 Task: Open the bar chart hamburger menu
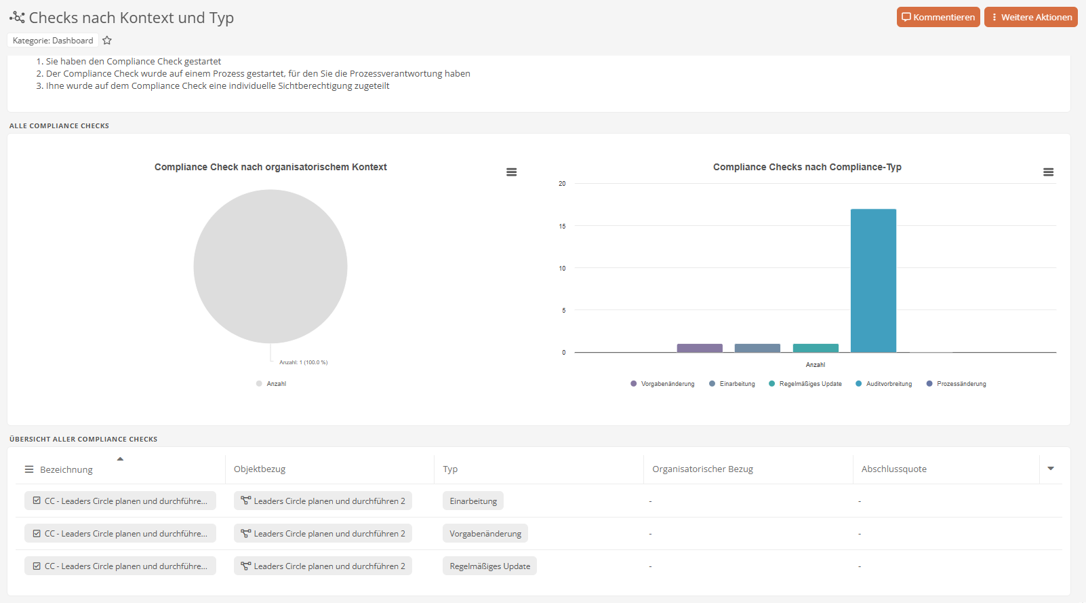pyautogui.click(x=1048, y=172)
